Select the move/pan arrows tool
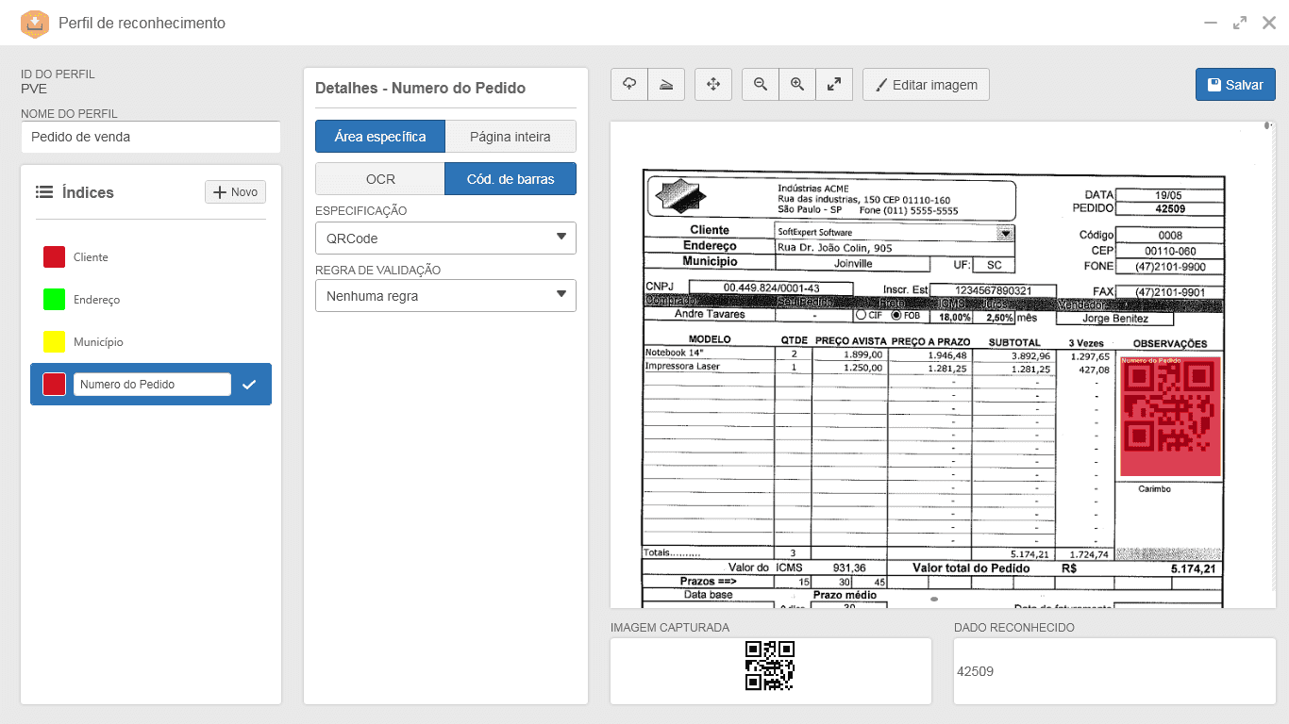The width and height of the screenshot is (1289, 724). tap(713, 85)
